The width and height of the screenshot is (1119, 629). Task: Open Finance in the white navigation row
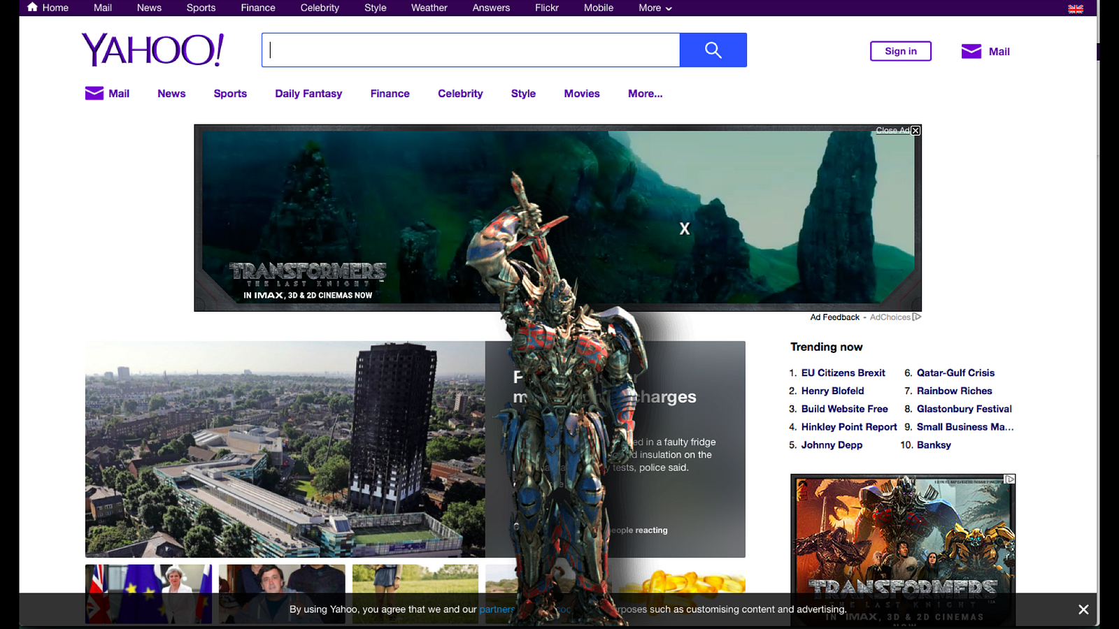(390, 94)
